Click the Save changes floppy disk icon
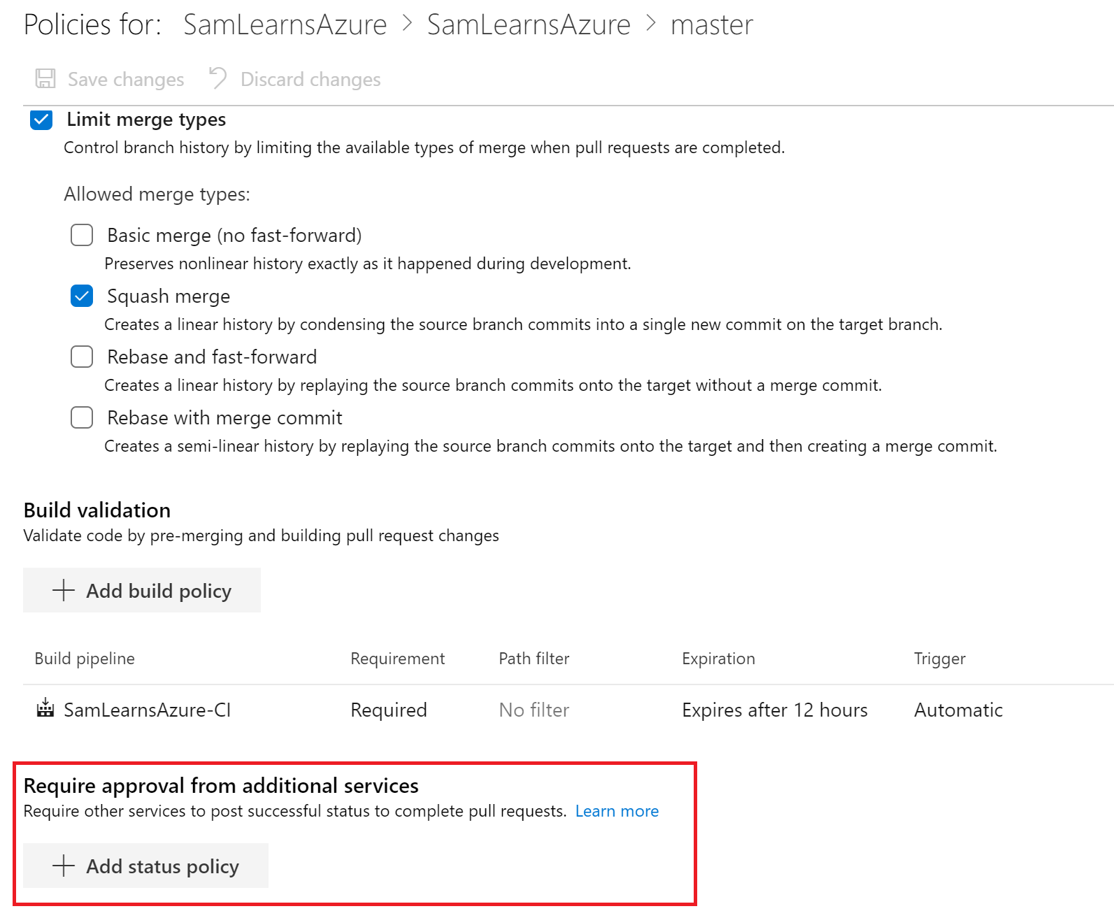The image size is (1114, 918). tap(45, 78)
